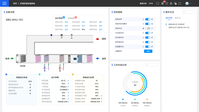Click the 定时 button
Viewport: 199px width, 112px height.
tap(148, 51)
